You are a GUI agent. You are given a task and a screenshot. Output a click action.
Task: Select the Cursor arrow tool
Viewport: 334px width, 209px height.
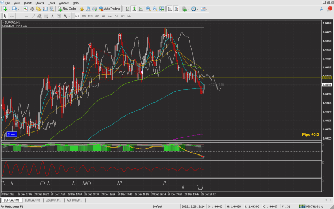pyautogui.click(x=5, y=16)
